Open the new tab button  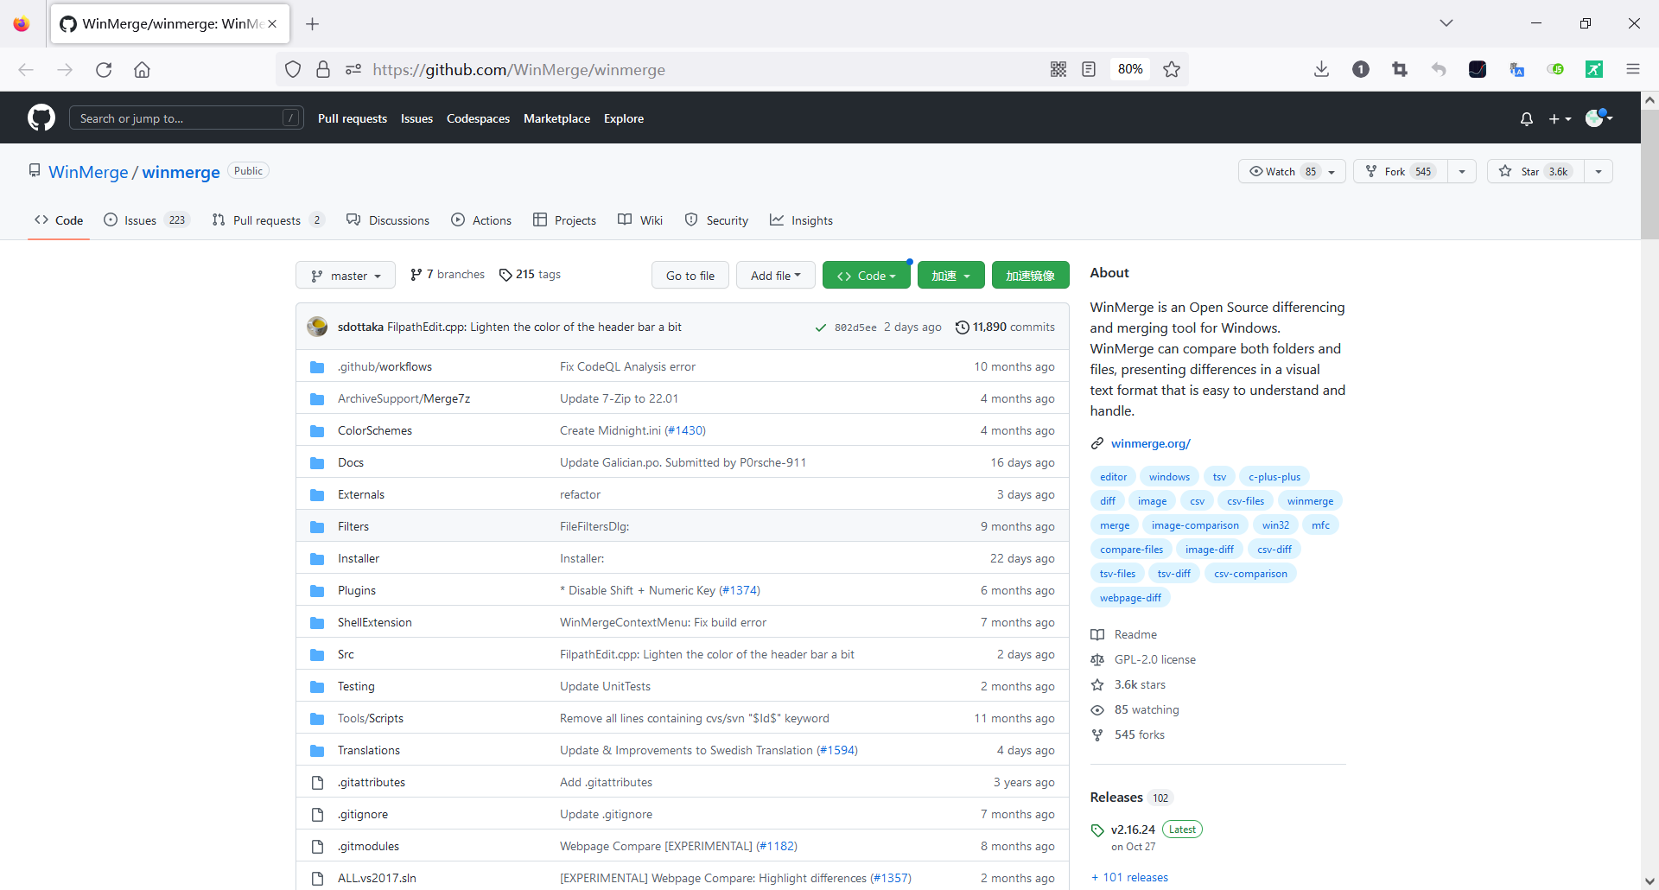tap(313, 24)
